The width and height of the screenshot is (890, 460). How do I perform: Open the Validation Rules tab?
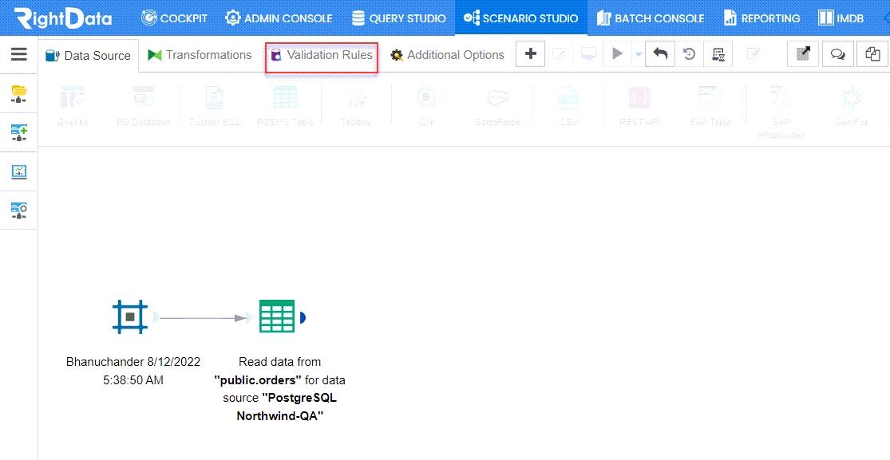point(321,56)
